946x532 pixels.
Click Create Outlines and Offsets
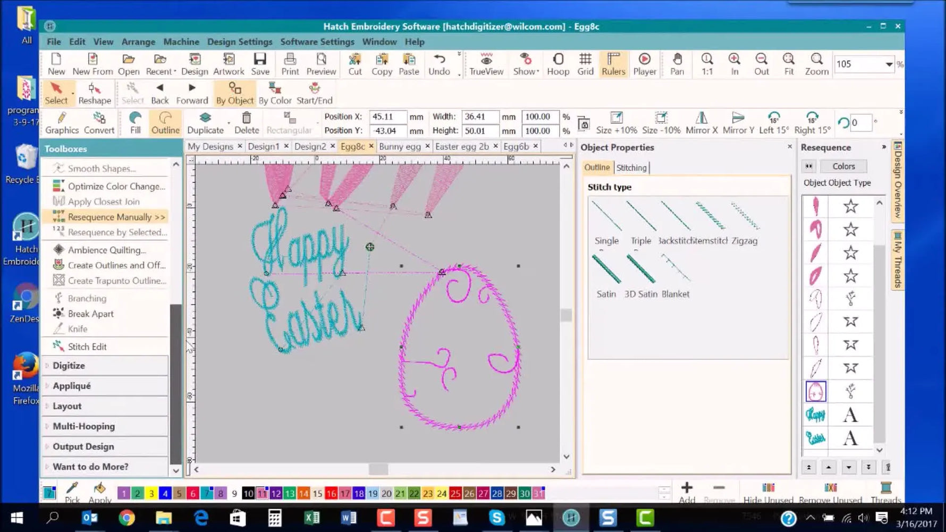pyautogui.click(x=109, y=265)
